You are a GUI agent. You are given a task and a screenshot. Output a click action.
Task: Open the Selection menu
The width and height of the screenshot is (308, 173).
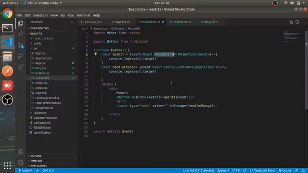tap(40, 15)
